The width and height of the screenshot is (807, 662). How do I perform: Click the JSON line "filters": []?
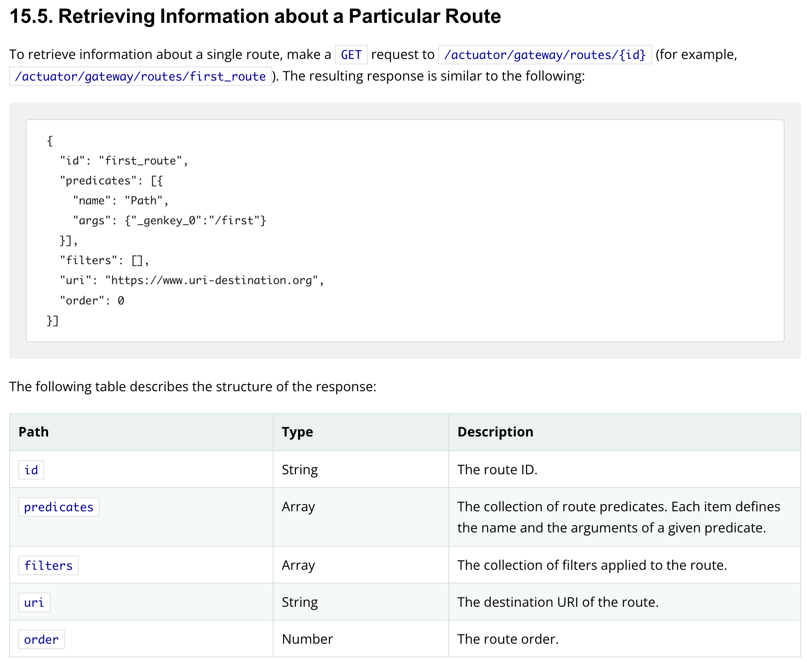pyautogui.click(x=104, y=260)
